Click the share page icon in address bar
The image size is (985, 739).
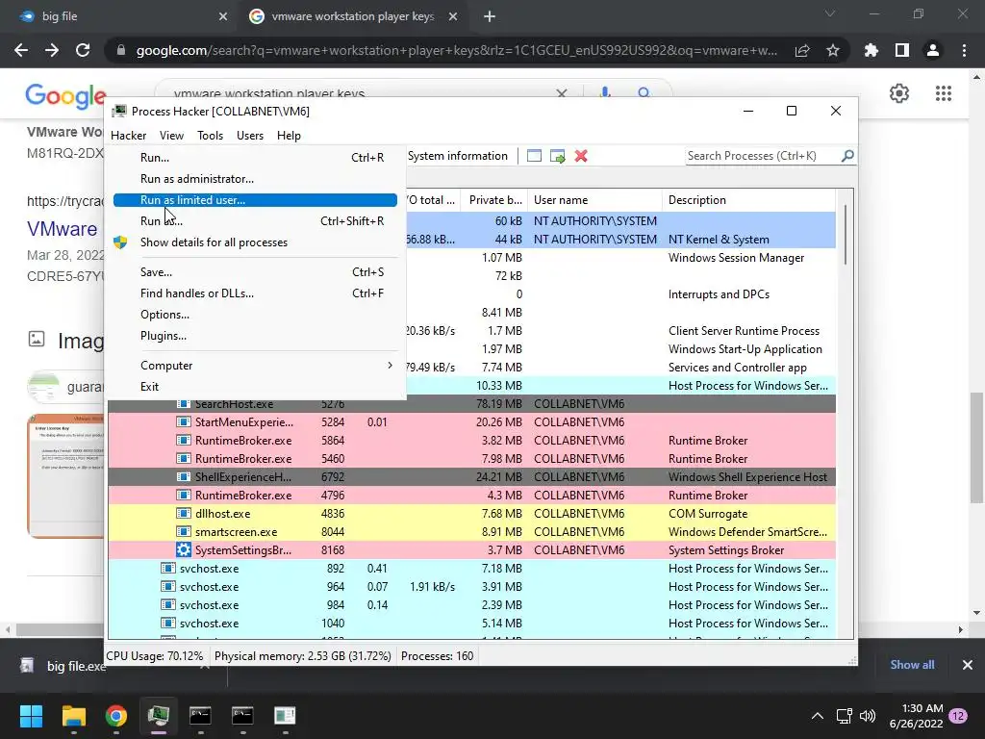coord(802,50)
